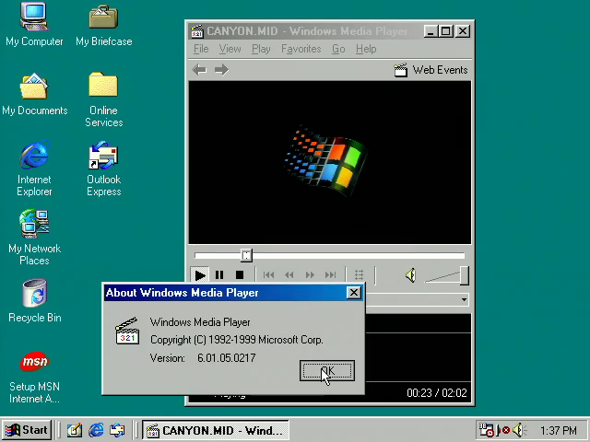Viewport: 590px width, 442px height.
Task: Pause the CANYON.MID playback
Action: pyautogui.click(x=219, y=275)
